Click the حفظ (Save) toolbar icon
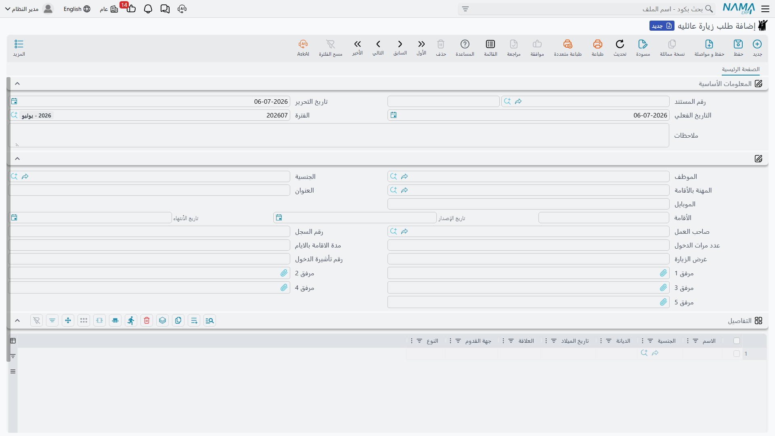The height and width of the screenshot is (436, 775). 738,44
